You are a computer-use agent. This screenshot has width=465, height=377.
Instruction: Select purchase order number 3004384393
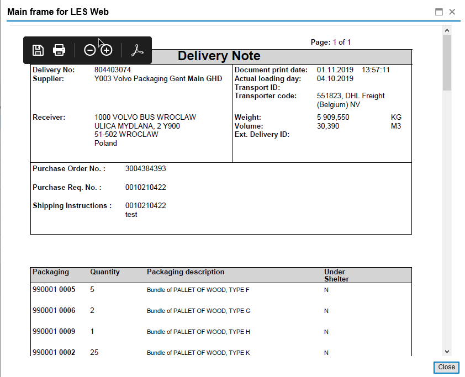click(x=146, y=168)
